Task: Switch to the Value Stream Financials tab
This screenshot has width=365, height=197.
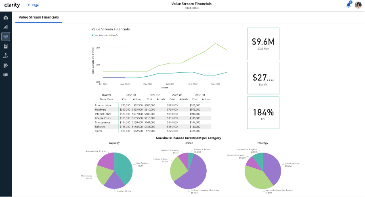Action: click(39, 17)
